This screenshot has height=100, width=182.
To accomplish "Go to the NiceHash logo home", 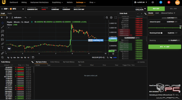I will point(4,2).
